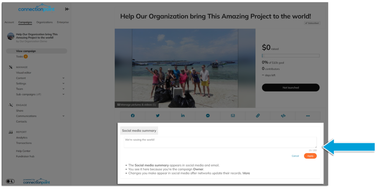The width and height of the screenshot is (388, 193).
Task: Click the fundraising progress bar
Action: 291,56
